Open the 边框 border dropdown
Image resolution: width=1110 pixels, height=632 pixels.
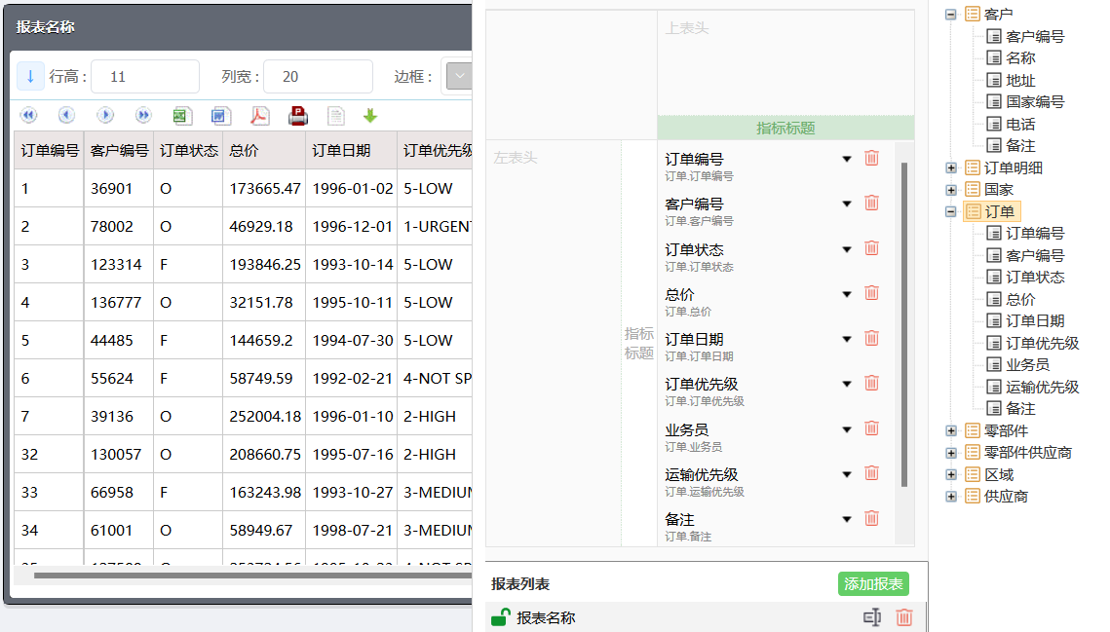(458, 76)
